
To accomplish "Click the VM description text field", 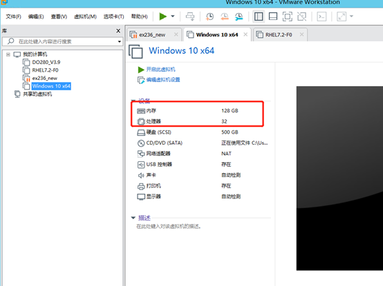I will (x=169, y=227).
